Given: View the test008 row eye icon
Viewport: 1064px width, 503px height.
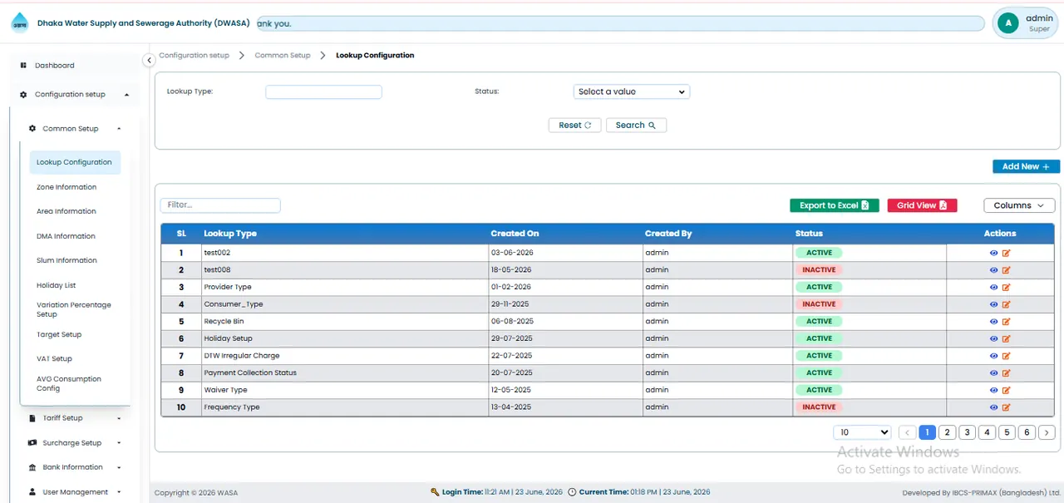Looking at the screenshot, I should [x=993, y=270].
